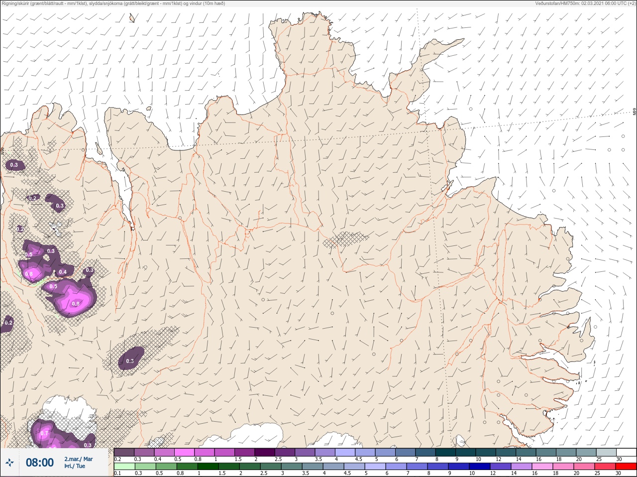Click the compass wind icon beside 08:00
637x477 pixels.
pos(9,463)
